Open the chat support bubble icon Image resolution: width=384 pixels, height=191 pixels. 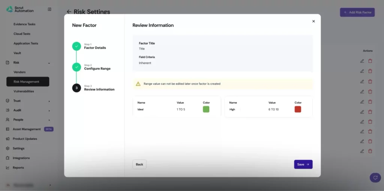pyautogui.click(x=375, y=178)
